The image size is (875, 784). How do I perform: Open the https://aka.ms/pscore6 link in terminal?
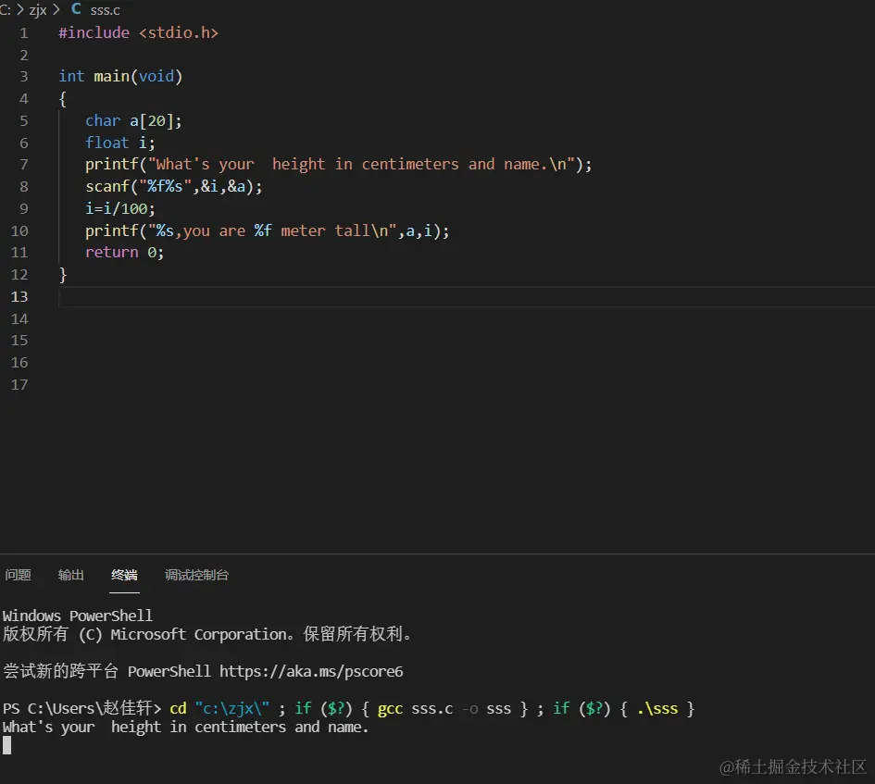click(x=311, y=671)
